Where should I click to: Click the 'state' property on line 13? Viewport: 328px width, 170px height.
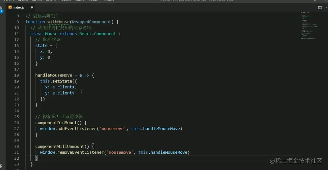point(41,46)
